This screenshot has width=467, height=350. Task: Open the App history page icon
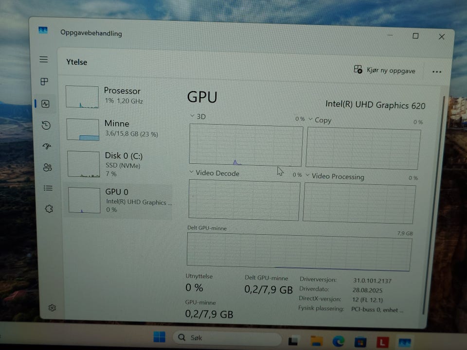[46, 125]
